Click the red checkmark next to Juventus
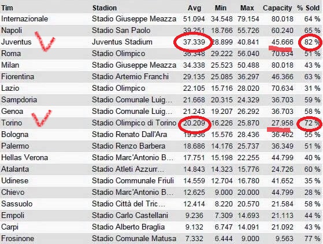This screenshot has width=323, height=244. click(45, 41)
